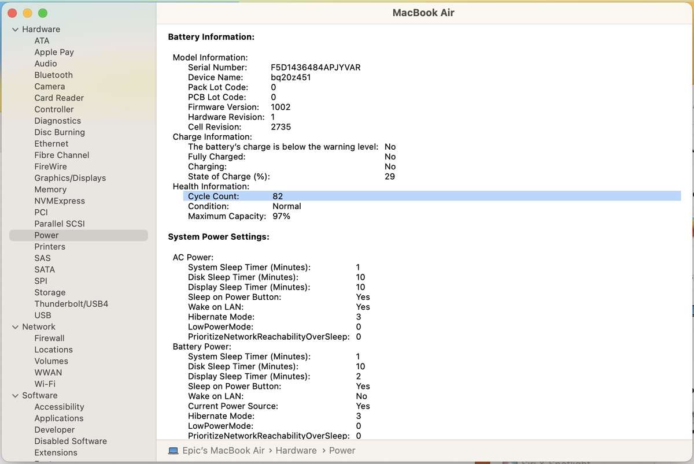Open Firewall under Network section
The height and width of the screenshot is (464, 694).
click(x=49, y=338)
